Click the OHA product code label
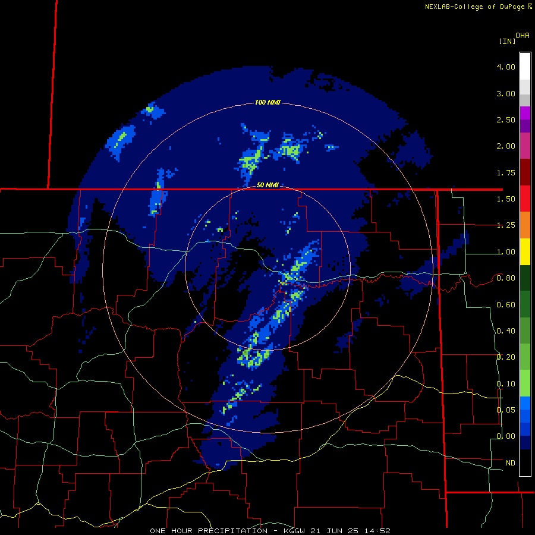Screen dimensions: 535x535 [523, 36]
